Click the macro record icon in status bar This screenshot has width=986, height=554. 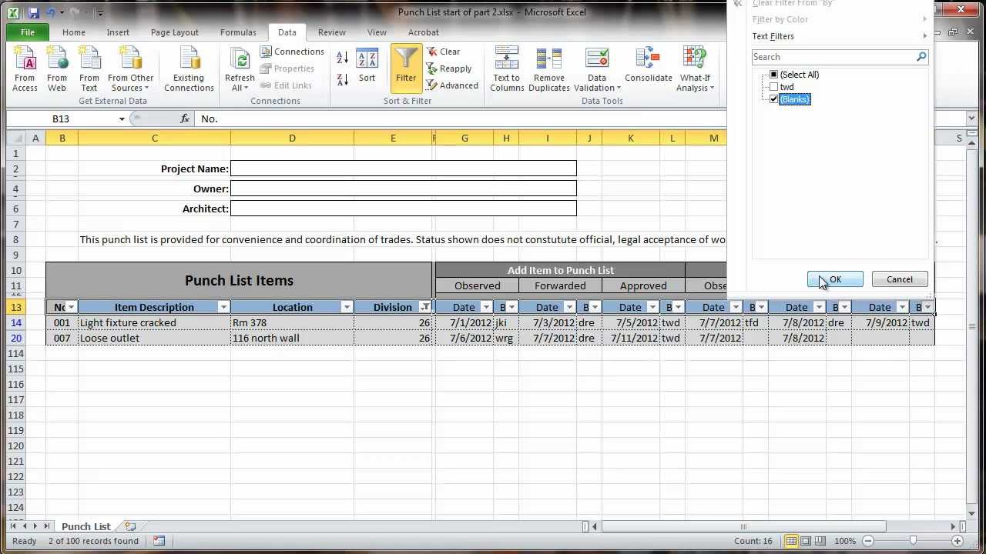click(x=159, y=541)
